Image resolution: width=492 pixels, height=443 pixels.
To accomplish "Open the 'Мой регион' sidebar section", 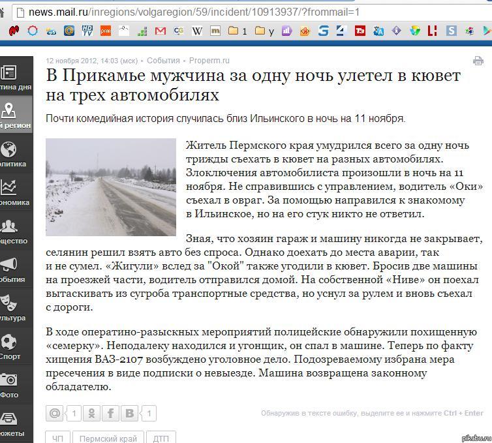I will pyautogui.click(x=16, y=115).
